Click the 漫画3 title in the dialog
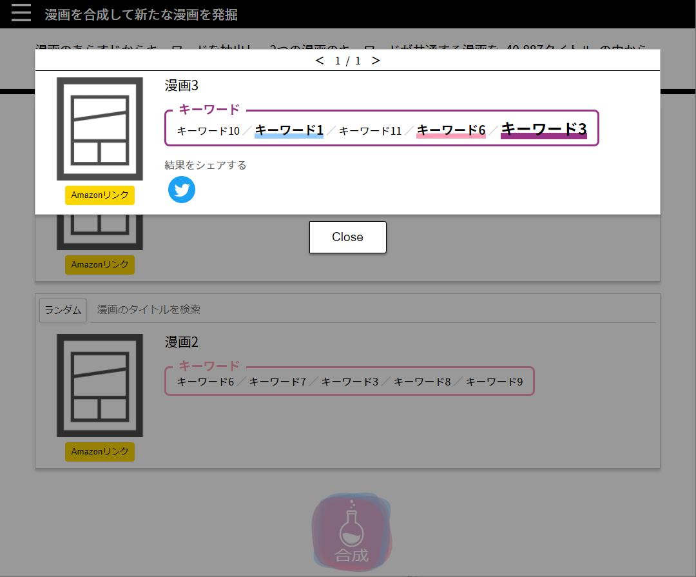696x577 pixels. pos(181,85)
